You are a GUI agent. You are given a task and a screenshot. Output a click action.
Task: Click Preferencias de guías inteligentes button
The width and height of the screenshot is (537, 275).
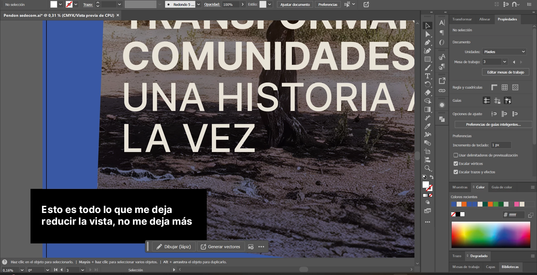493,124
